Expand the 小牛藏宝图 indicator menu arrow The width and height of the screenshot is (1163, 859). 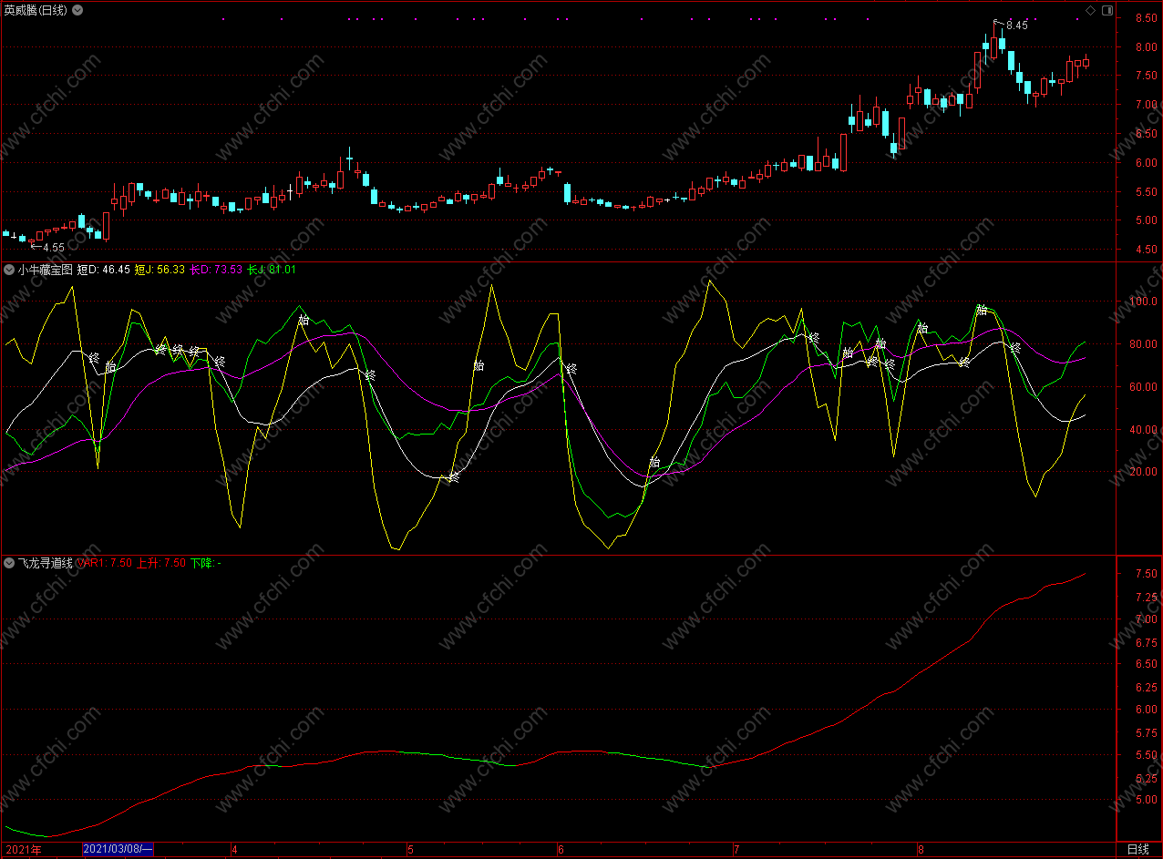(x=8, y=270)
